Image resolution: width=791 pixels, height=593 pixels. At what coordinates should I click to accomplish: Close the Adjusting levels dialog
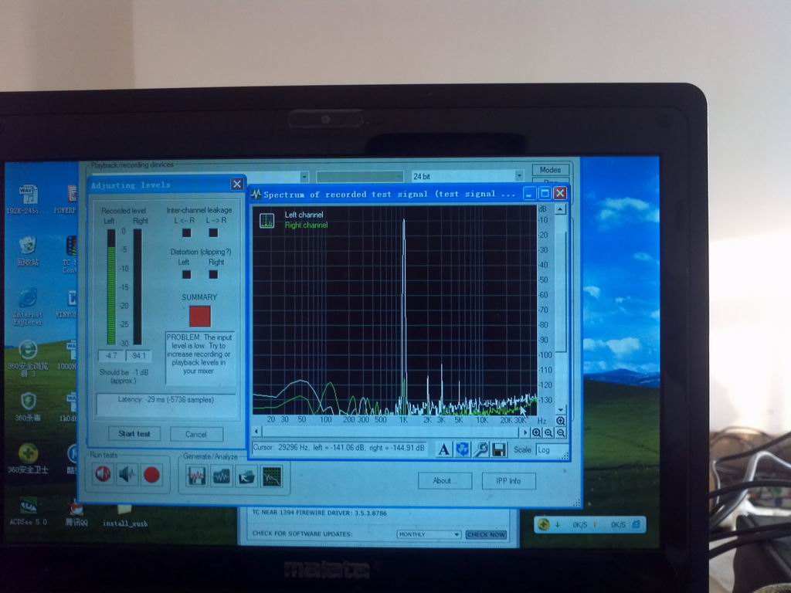point(237,184)
